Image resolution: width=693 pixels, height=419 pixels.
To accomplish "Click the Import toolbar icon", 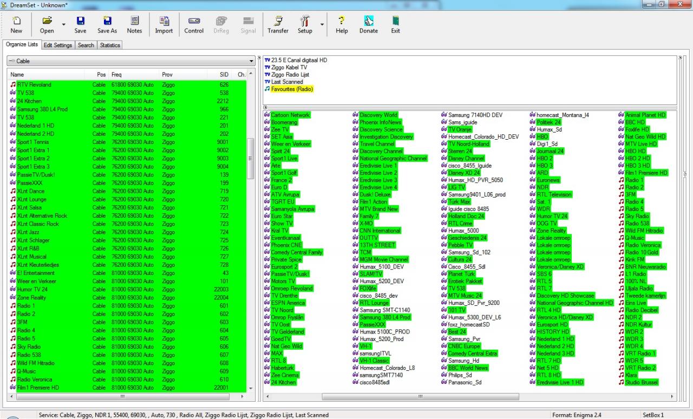I will point(164,25).
